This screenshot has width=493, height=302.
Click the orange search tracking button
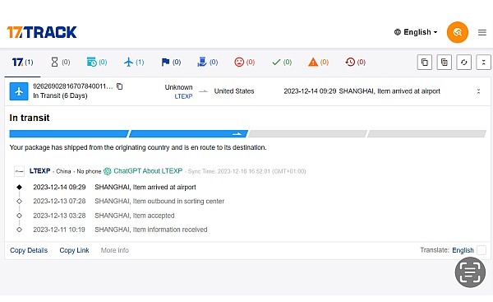(x=458, y=32)
